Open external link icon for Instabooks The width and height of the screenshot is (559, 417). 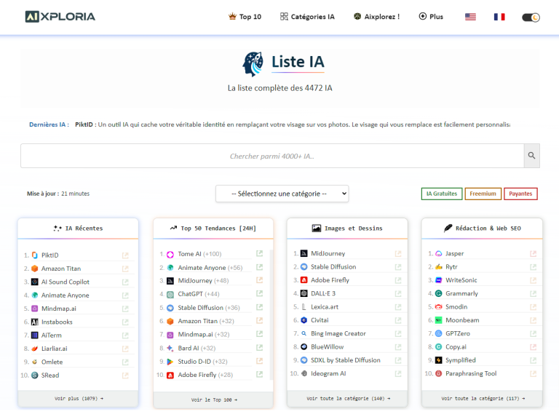(125, 322)
